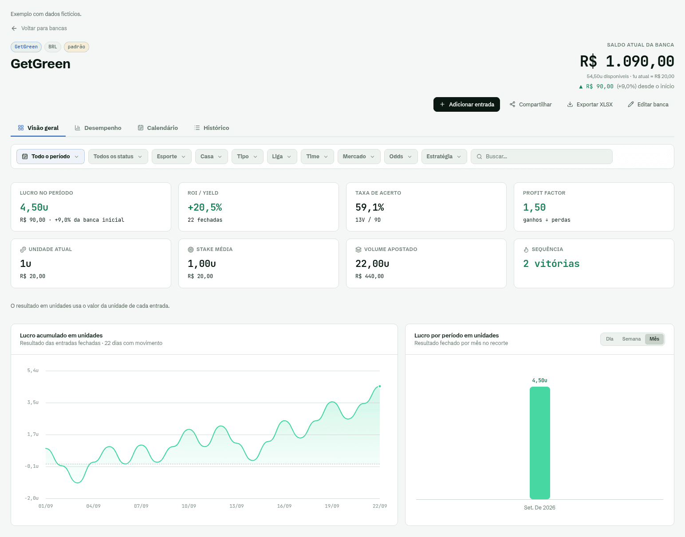This screenshot has width=685, height=537.
Task: Open the Liga filter dropdown
Action: [282, 157]
